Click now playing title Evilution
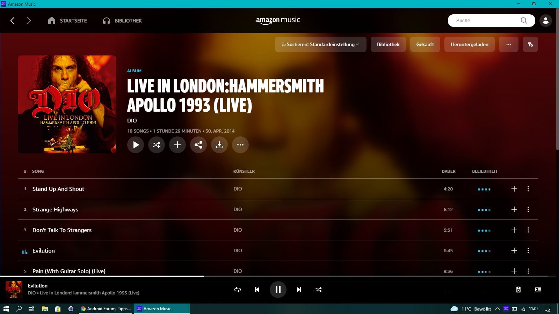The image size is (559, 314). (x=38, y=286)
